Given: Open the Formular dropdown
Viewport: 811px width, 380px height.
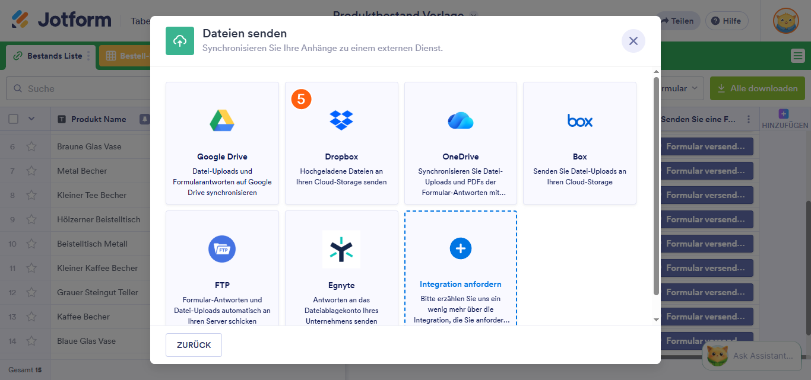Looking at the screenshot, I should tap(682, 88).
